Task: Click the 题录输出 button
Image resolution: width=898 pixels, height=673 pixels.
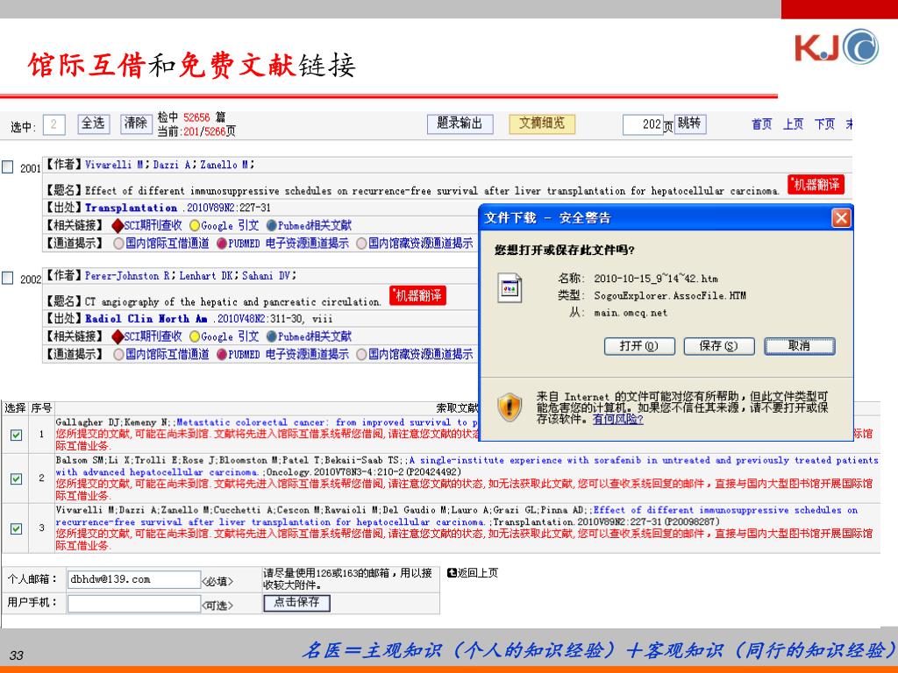Action: [x=460, y=124]
